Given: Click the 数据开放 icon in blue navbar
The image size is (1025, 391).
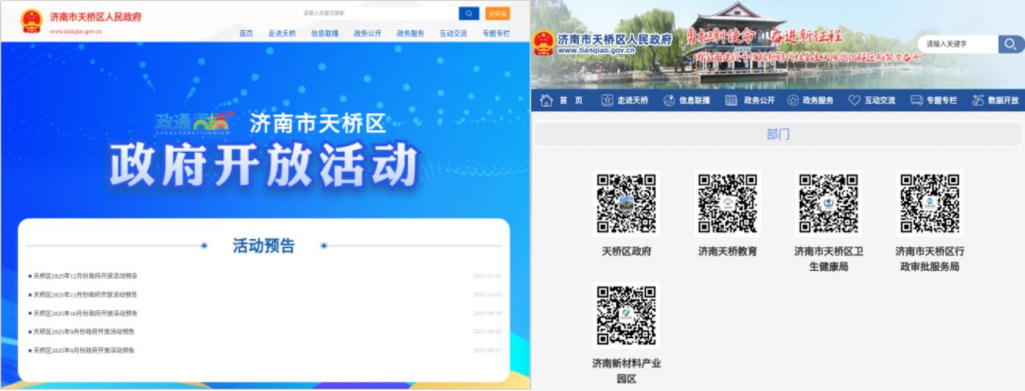Looking at the screenshot, I should (x=978, y=100).
